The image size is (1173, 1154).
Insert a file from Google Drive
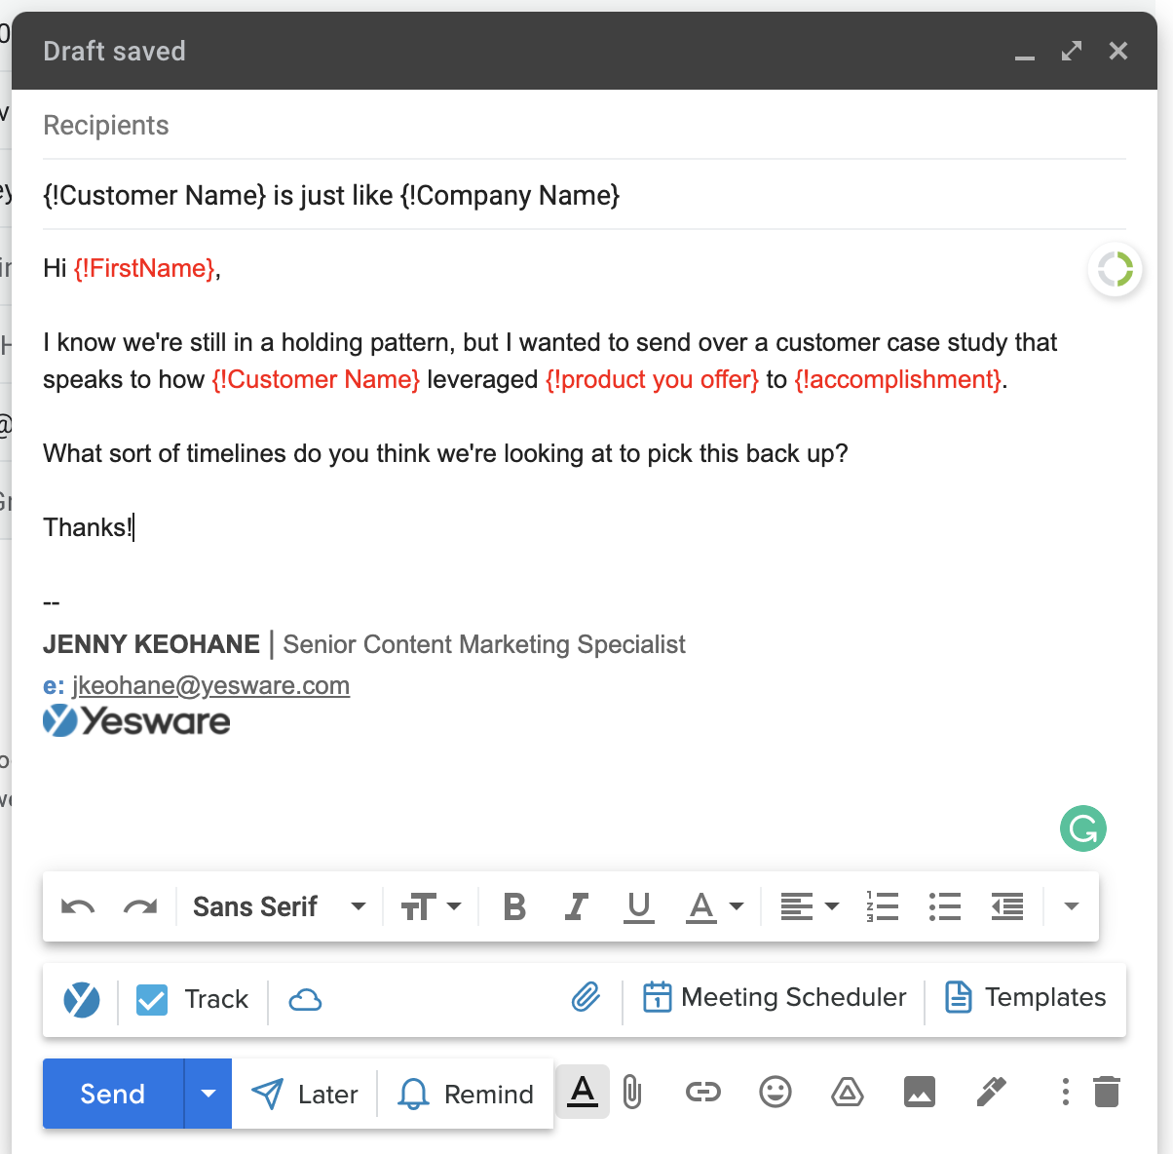coord(847,1093)
